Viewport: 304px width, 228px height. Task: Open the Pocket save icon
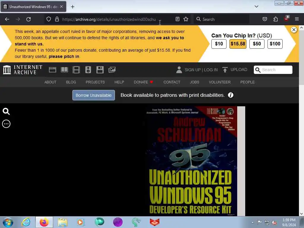(x=265, y=19)
